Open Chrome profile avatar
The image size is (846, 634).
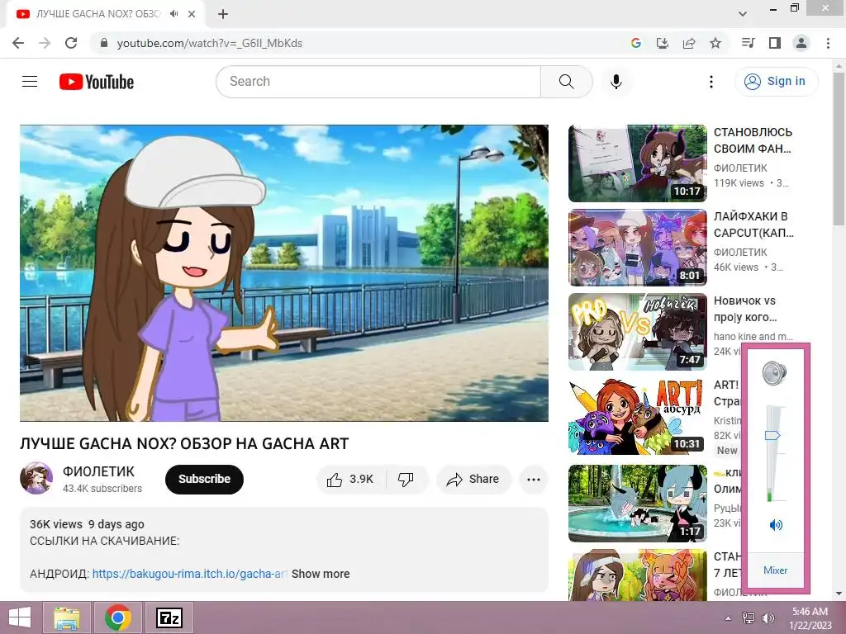tap(801, 43)
